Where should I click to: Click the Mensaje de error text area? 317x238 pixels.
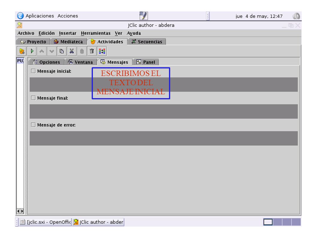164,138
